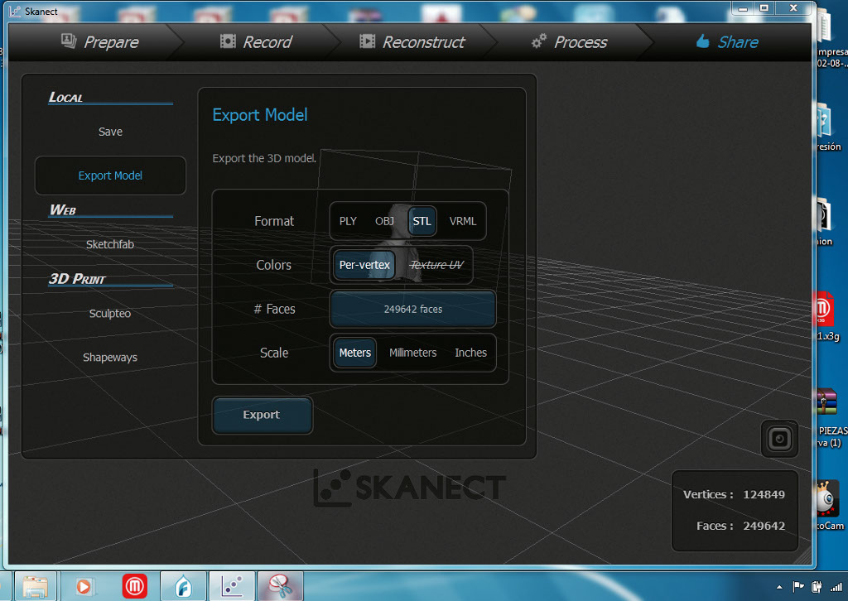Adjust the 249642 faces slider
Viewport: 848px width, 601px height.
point(412,309)
